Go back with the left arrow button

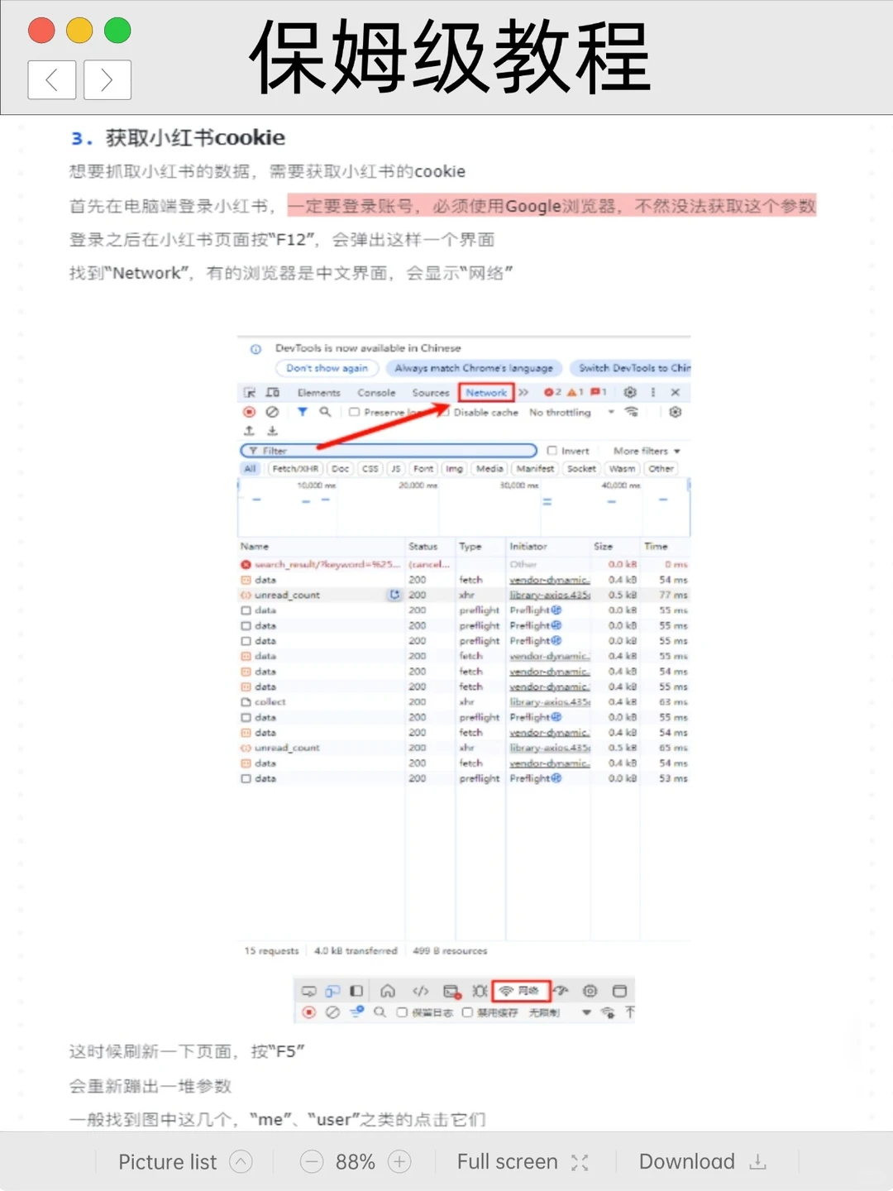coord(52,80)
